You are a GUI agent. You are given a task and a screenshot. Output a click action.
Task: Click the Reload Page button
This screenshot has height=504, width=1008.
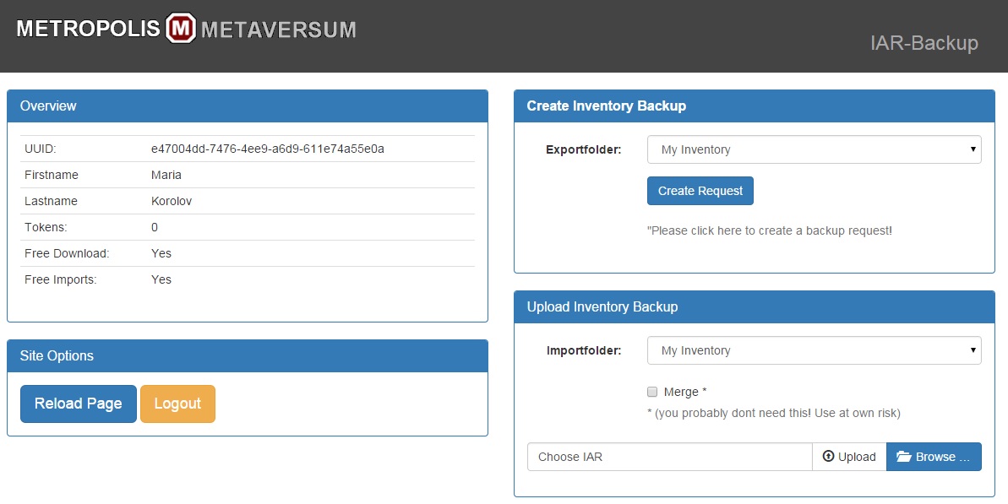(x=79, y=404)
